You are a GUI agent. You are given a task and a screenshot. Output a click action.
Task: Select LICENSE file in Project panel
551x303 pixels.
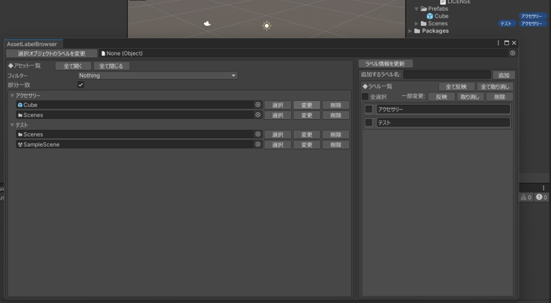(459, 2)
